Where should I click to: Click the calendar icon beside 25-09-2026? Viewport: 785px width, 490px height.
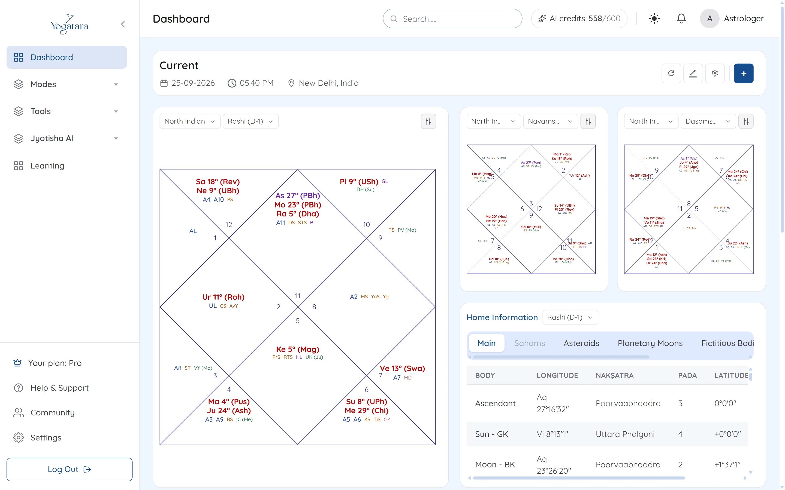coord(164,83)
